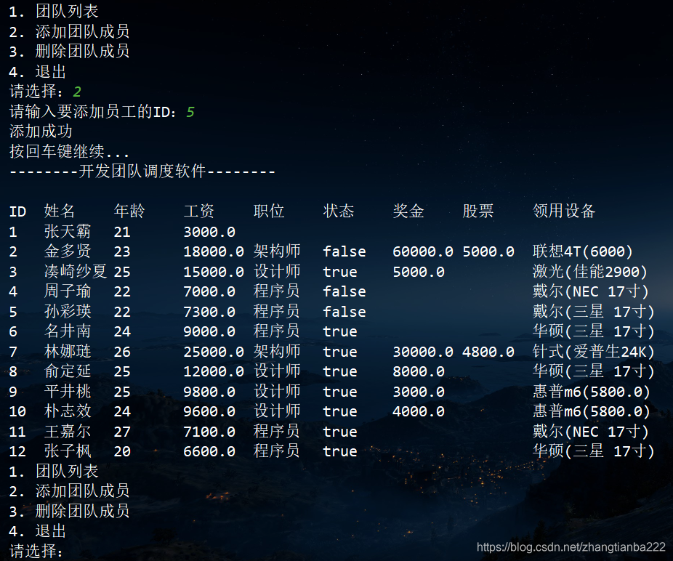Screen dimensions: 673x561
Task: Select the name 张子枫
Action: [68, 451]
